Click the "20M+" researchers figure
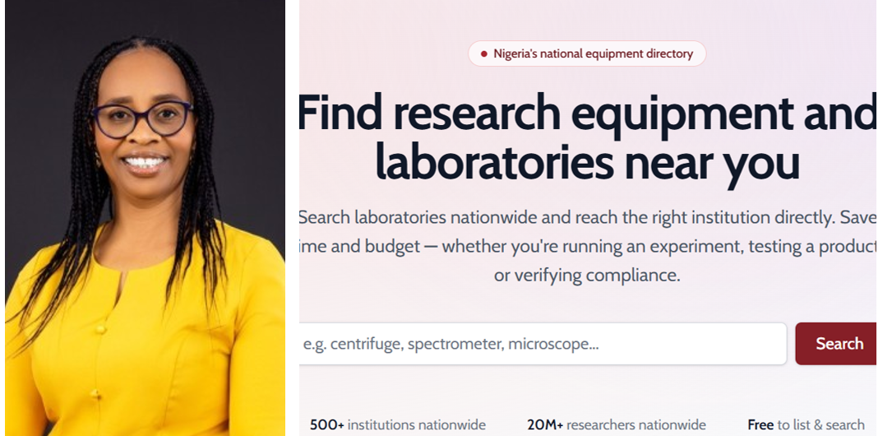 pyautogui.click(x=545, y=424)
